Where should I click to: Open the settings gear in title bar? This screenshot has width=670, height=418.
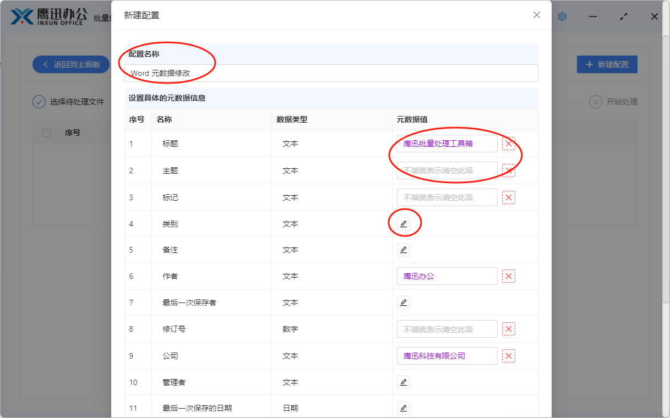562,16
